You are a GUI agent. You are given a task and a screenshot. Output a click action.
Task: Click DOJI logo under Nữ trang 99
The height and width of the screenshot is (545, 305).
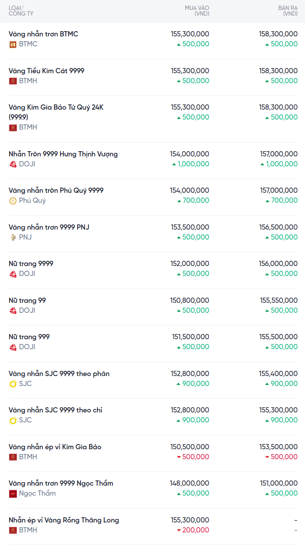pyautogui.click(x=13, y=311)
